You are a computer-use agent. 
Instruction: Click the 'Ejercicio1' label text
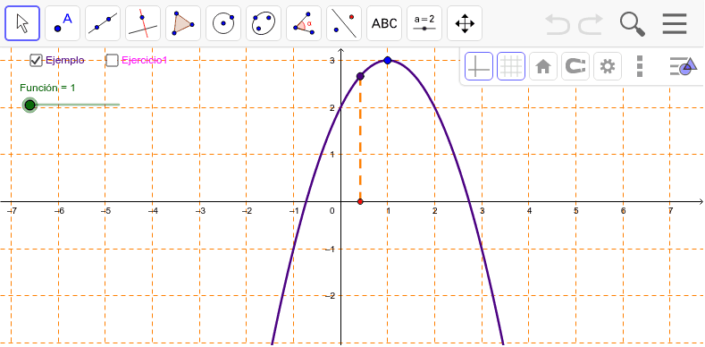(145, 60)
